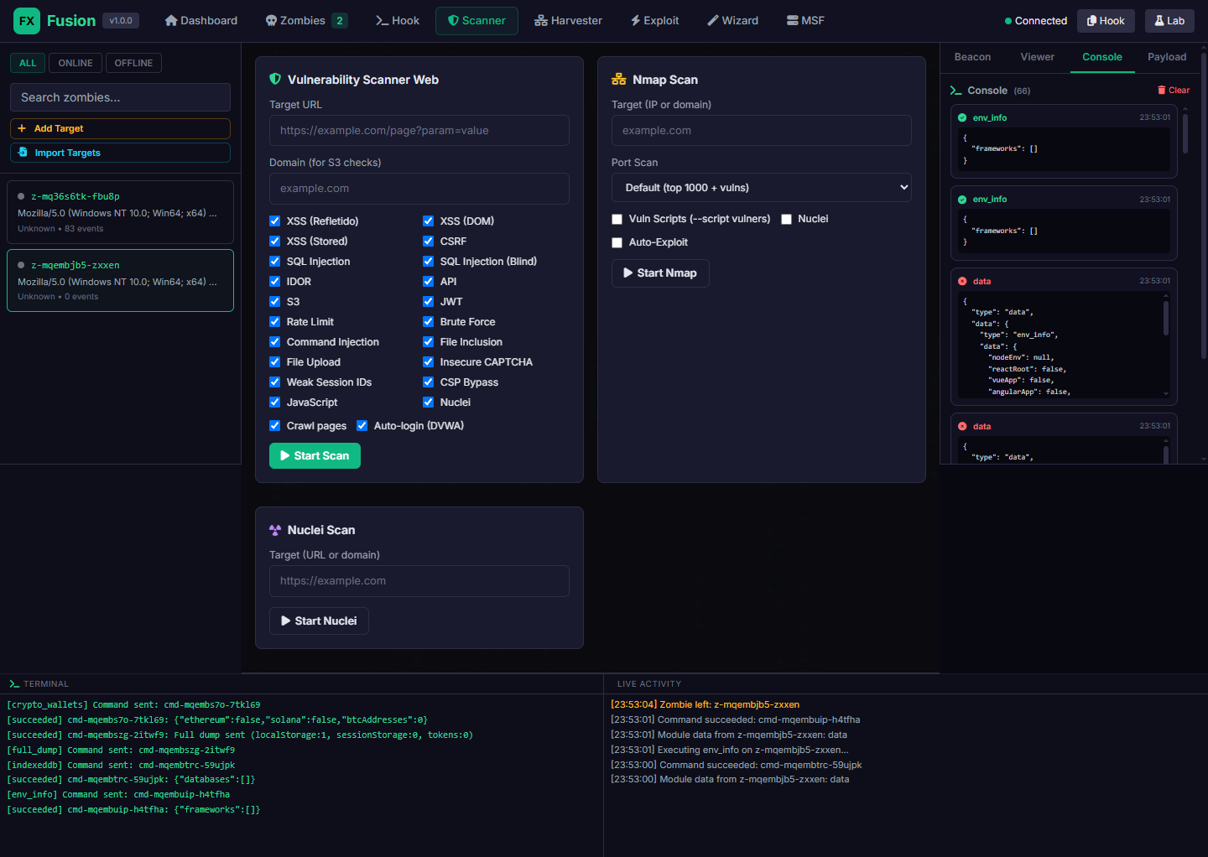Enable Vuln Scripts checkbox
The height and width of the screenshot is (857, 1208).
coord(617,220)
